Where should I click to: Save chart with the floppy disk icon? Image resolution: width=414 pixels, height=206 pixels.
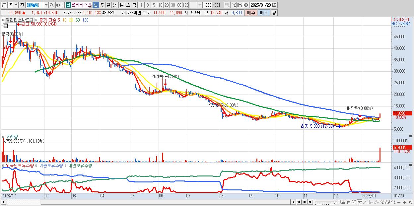click(240, 5)
